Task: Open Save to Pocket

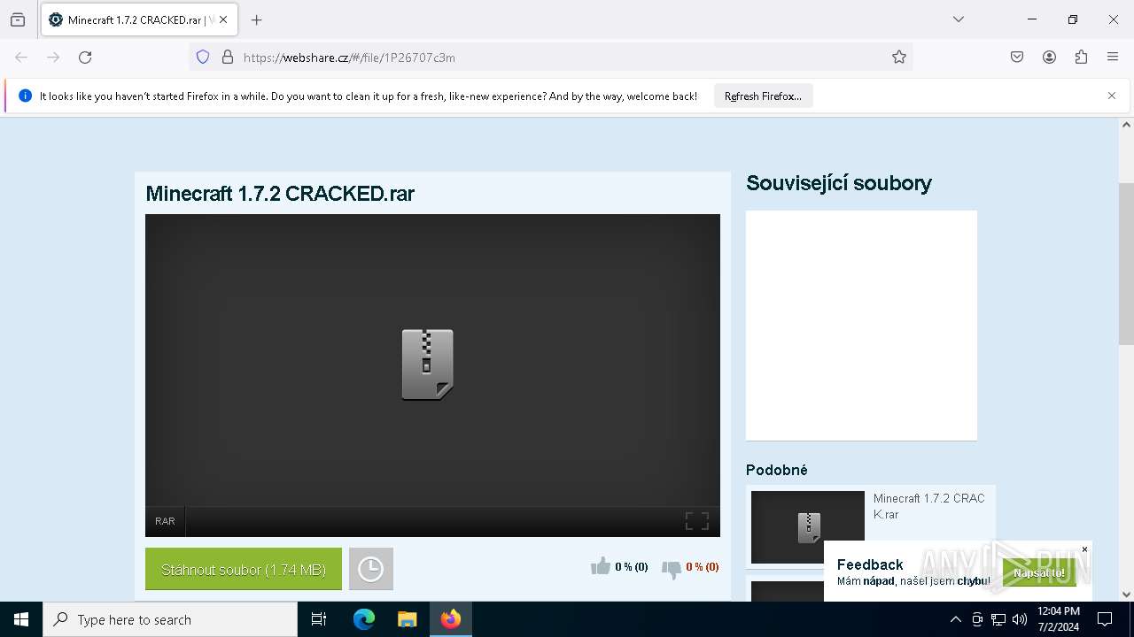Action: pyautogui.click(x=1017, y=58)
